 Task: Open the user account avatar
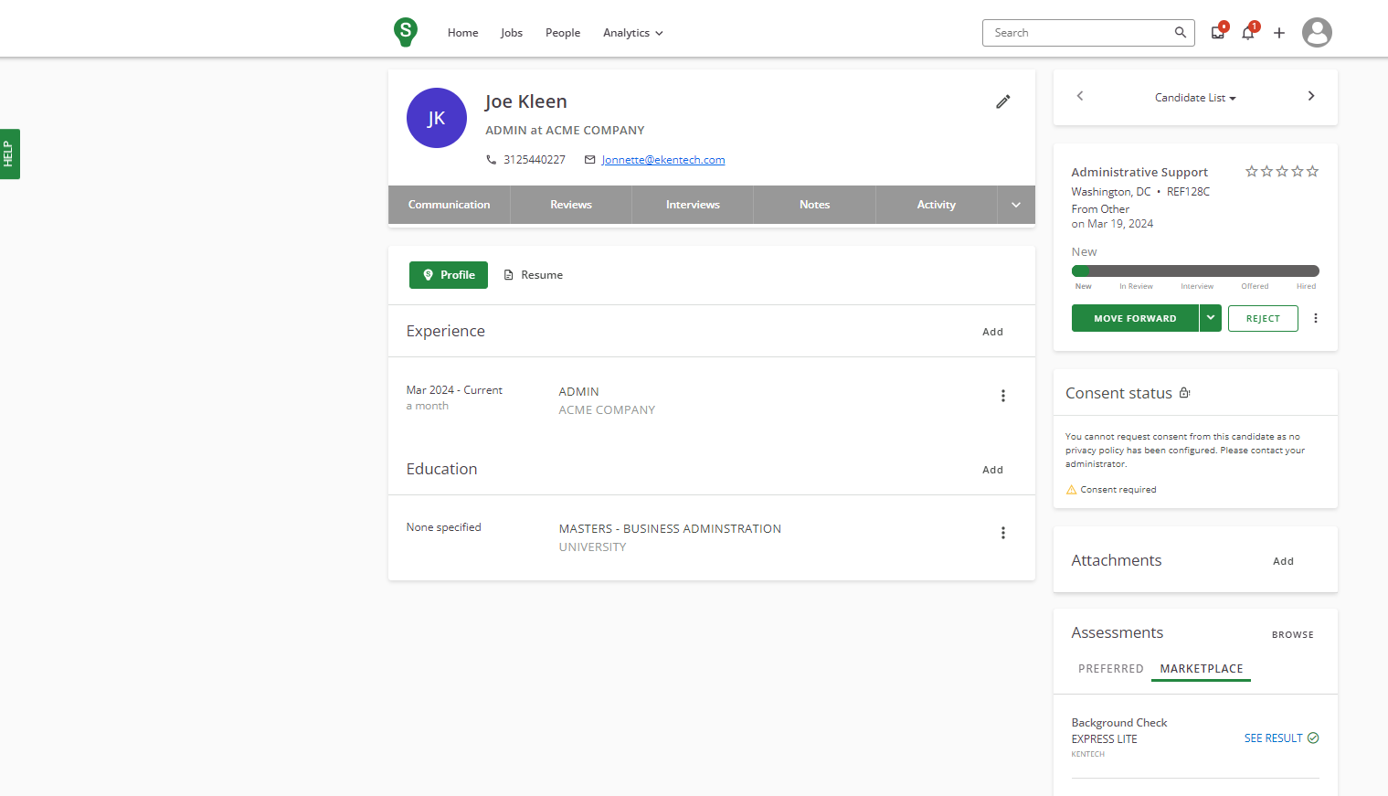pyautogui.click(x=1317, y=33)
